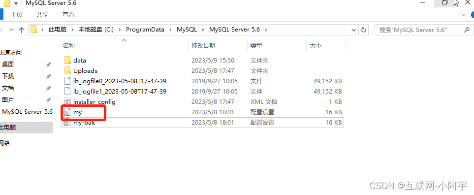Unpin 图片 using its pin icon

click(x=48, y=100)
